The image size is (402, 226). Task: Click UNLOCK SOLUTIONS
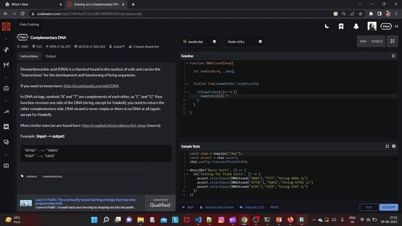tap(217, 207)
